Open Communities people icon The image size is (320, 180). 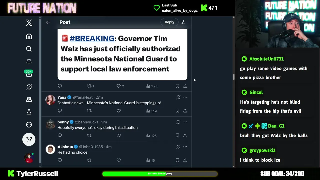point(29,99)
